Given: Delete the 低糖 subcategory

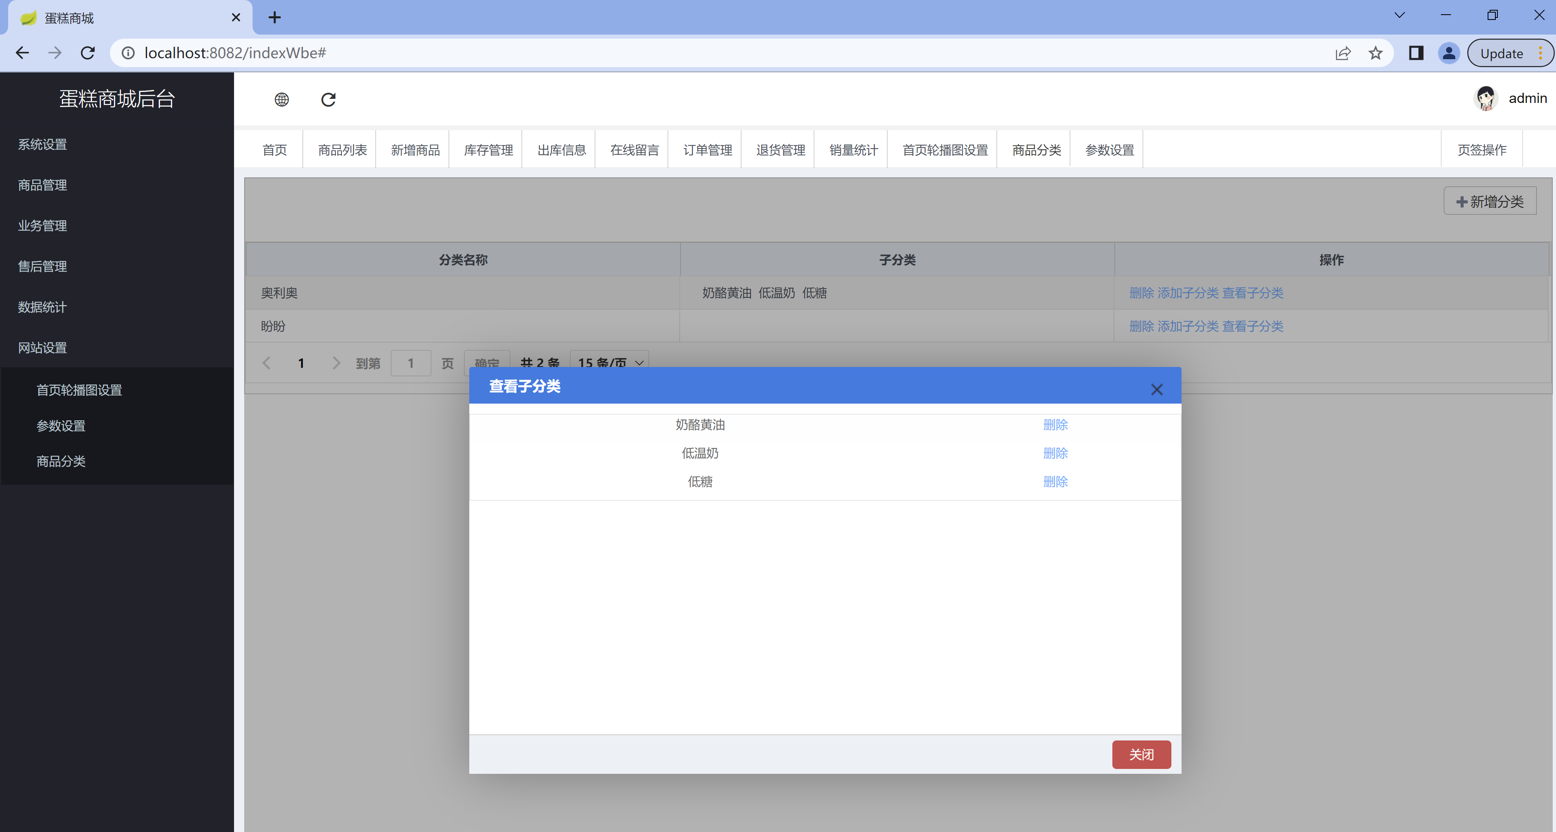Looking at the screenshot, I should point(1055,481).
